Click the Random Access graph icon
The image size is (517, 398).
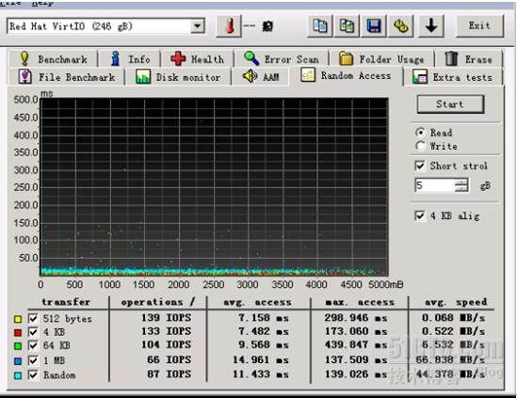click(308, 74)
